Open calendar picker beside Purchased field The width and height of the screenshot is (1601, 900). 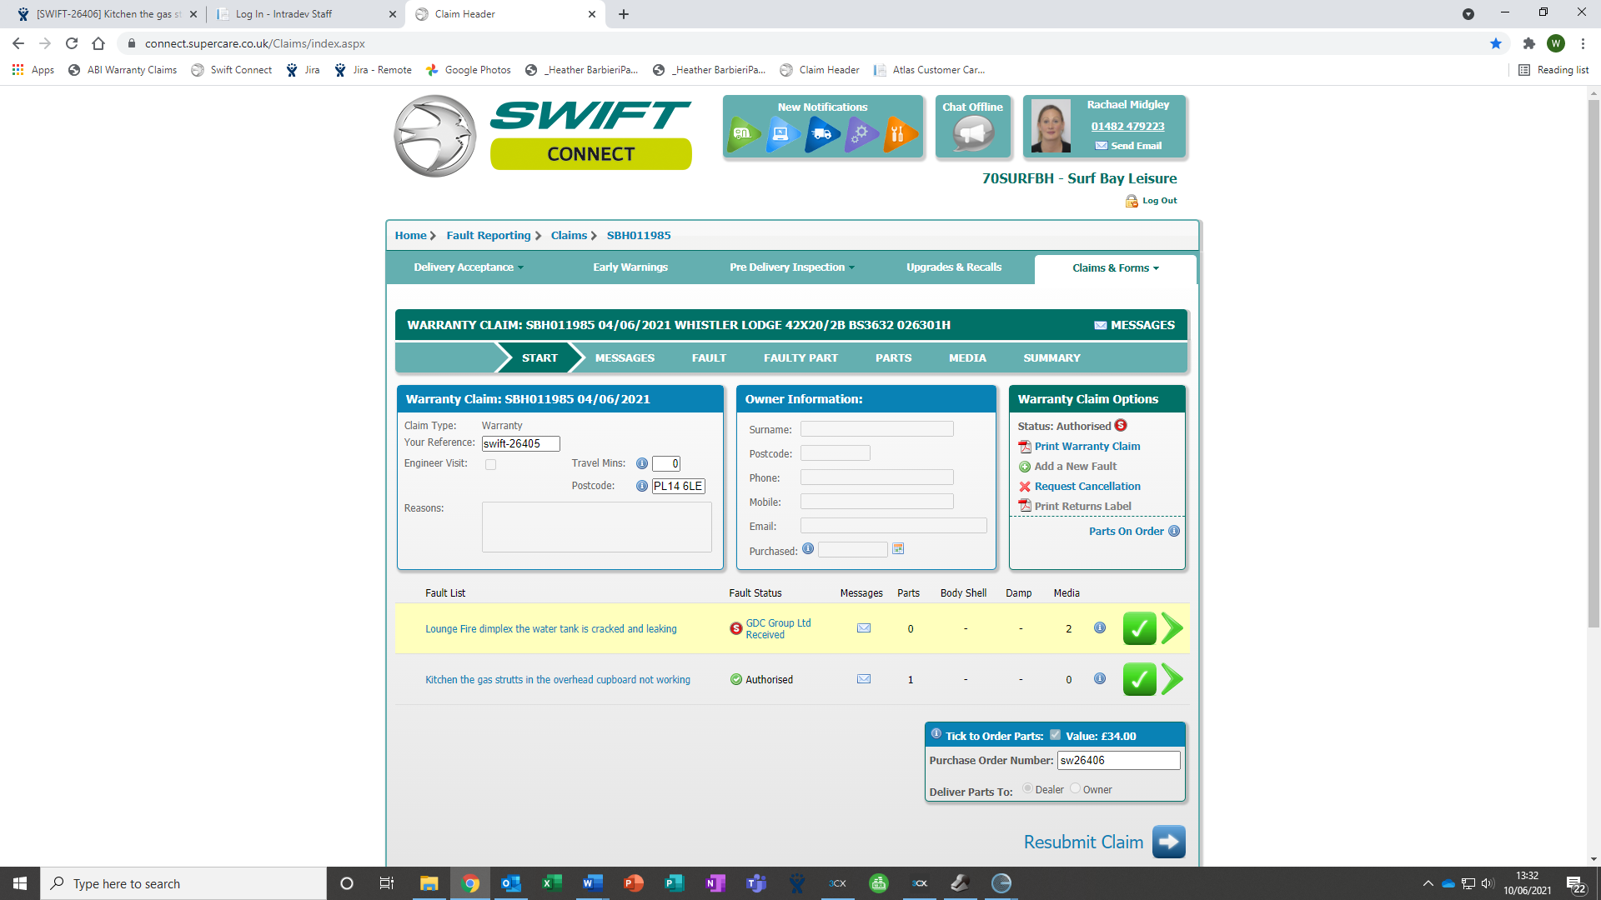(898, 549)
